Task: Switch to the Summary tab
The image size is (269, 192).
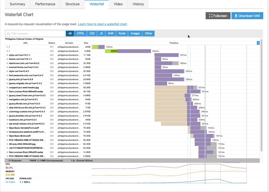Action: [17, 4]
